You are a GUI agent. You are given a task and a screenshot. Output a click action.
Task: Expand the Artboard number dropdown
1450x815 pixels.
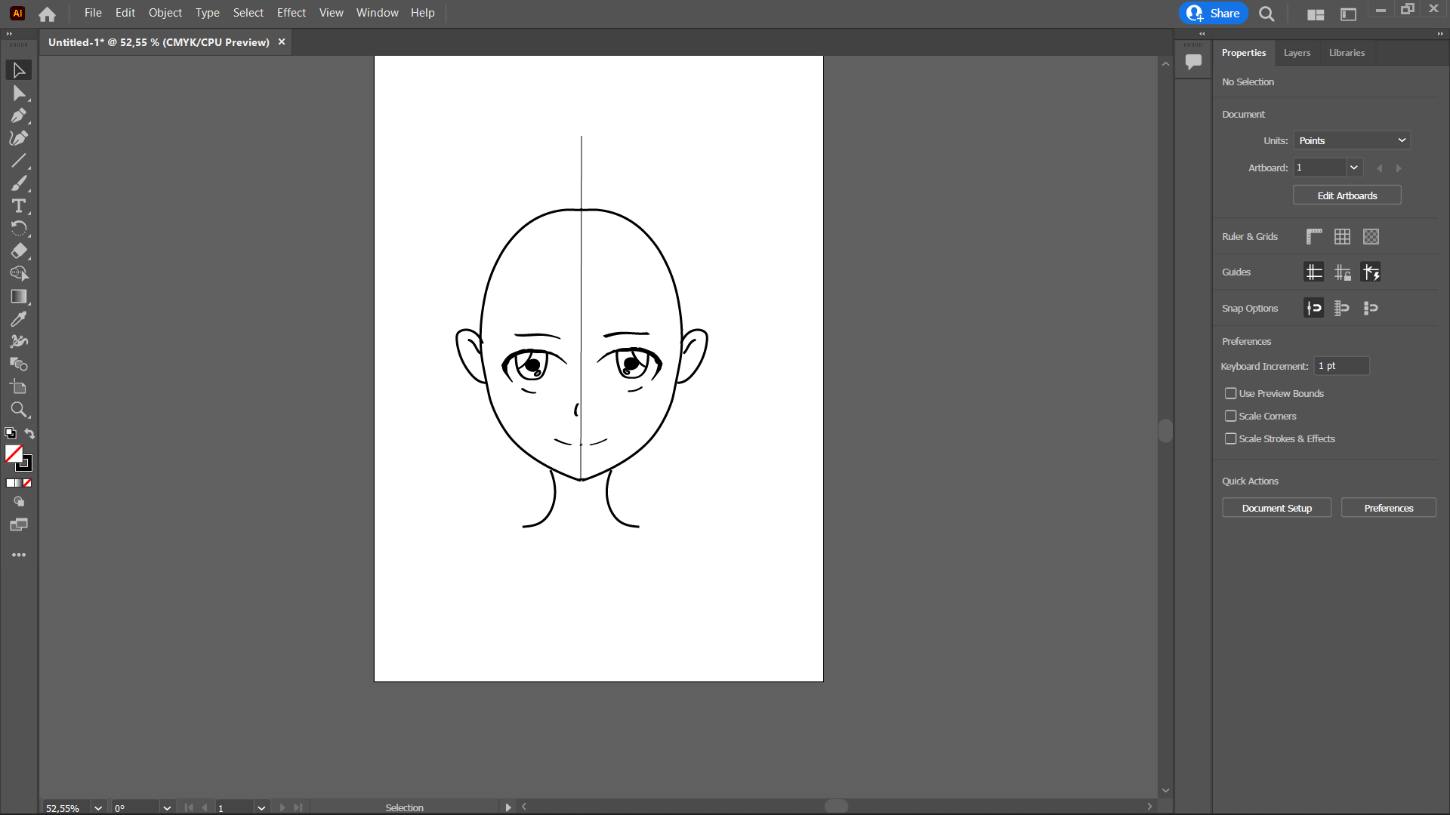1353,168
